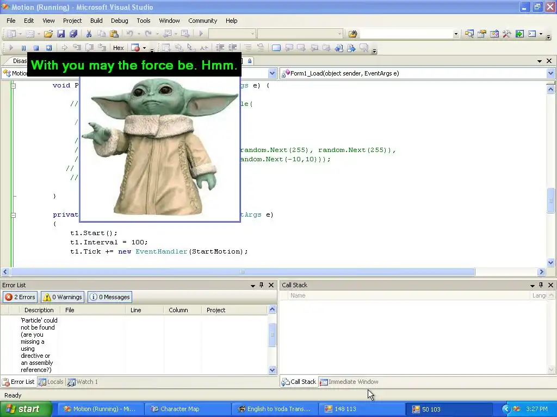Decrease line indent icon
The height and width of the screenshot is (417, 557).
coord(220,48)
